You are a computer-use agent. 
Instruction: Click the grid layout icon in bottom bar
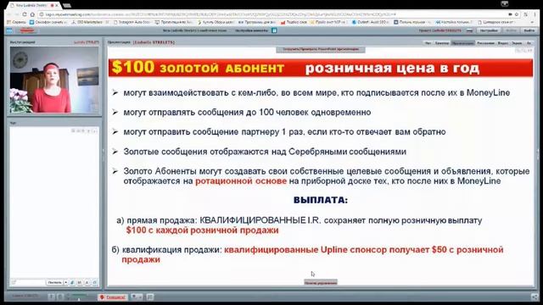(x=150, y=297)
